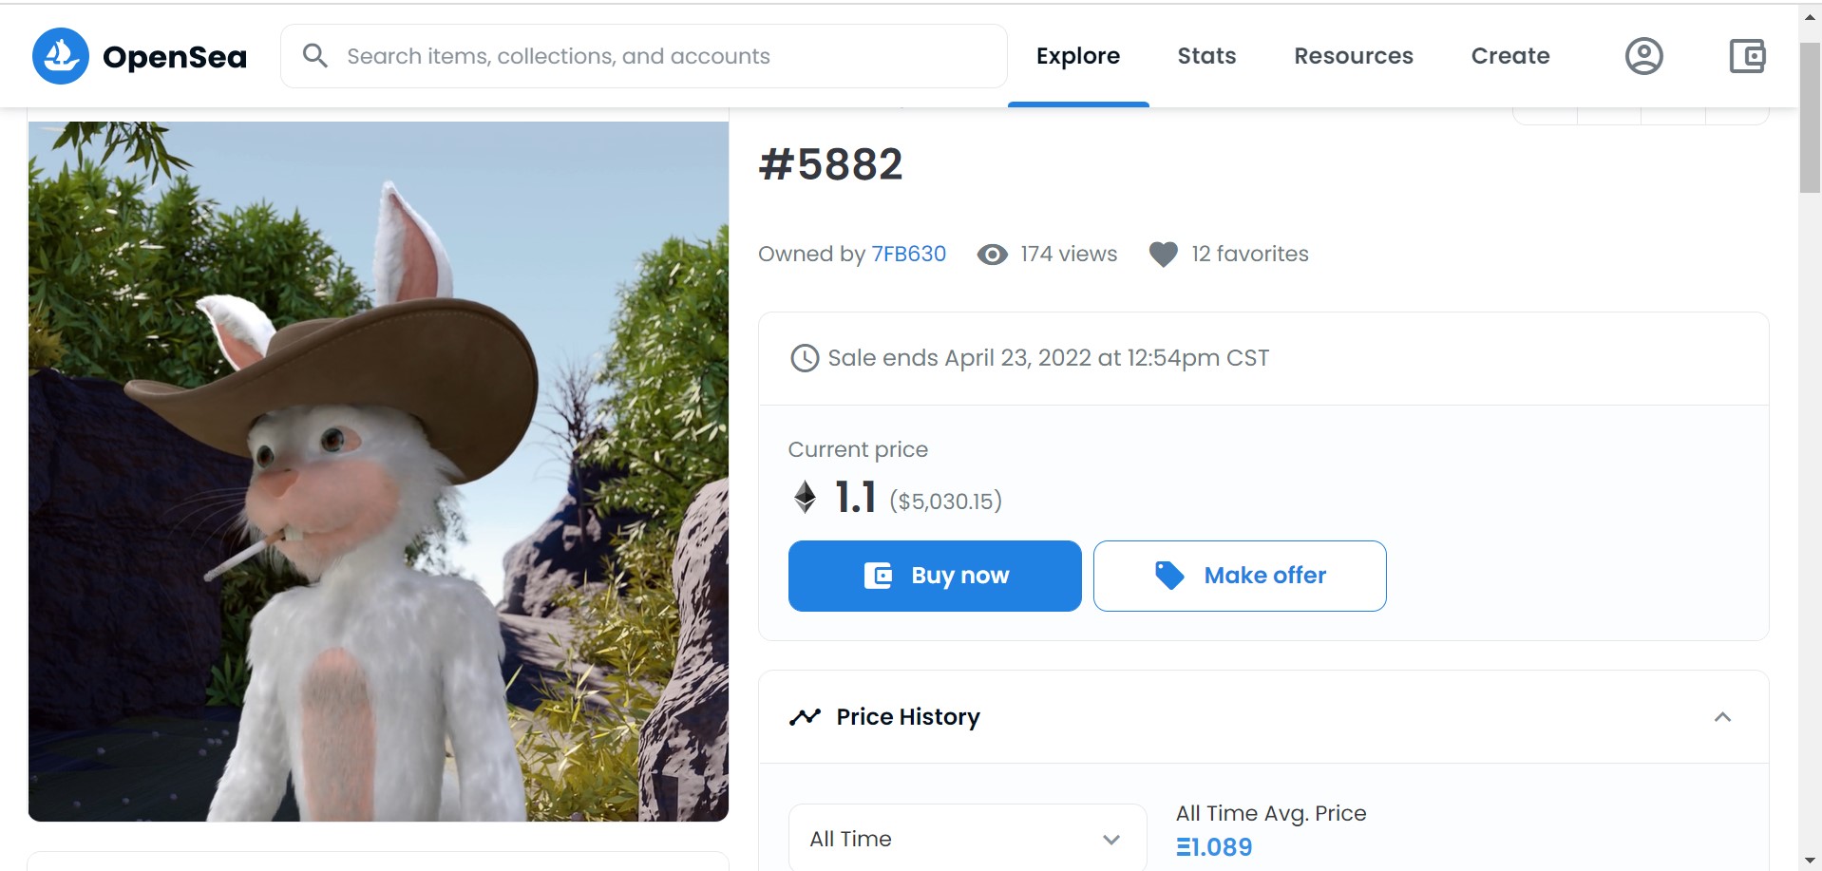Go to the Create page
This screenshot has width=1822, height=871.
point(1510,56)
